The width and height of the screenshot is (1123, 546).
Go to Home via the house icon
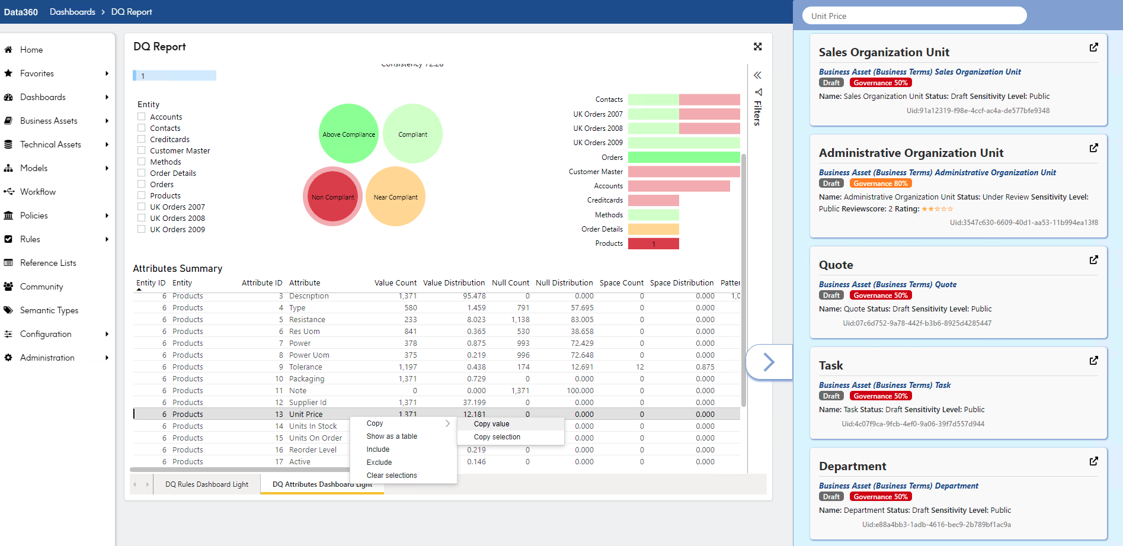tap(8, 50)
